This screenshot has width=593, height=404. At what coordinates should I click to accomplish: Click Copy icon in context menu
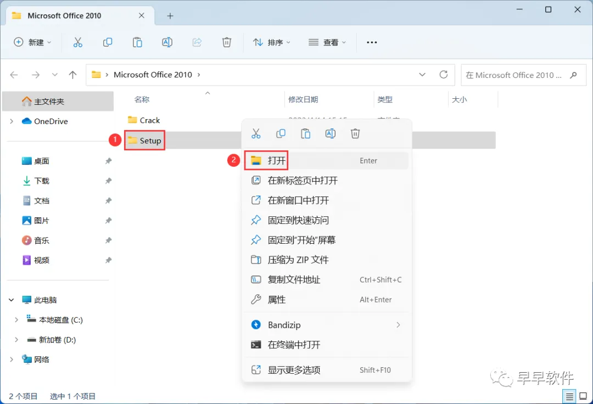click(x=281, y=133)
